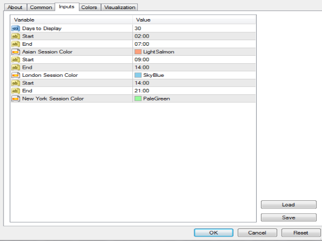
Task: Click the string icon beside Start 02:00
Action: tap(16, 36)
